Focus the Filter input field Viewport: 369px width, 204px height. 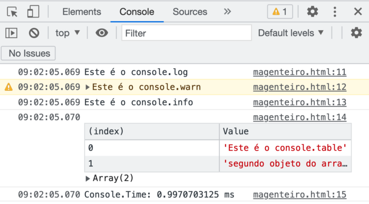pyautogui.click(x=187, y=33)
